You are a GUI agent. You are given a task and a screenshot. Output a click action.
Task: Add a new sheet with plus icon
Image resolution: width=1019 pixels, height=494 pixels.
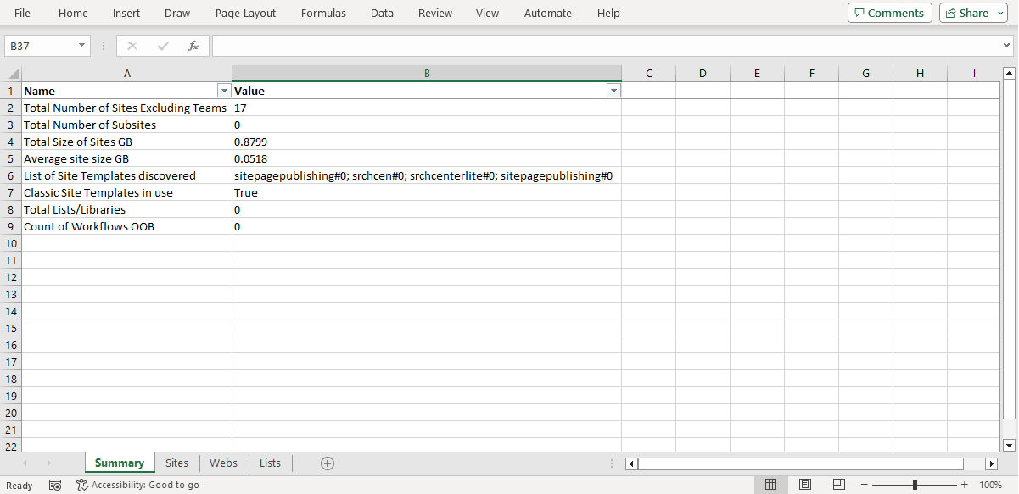tap(328, 463)
